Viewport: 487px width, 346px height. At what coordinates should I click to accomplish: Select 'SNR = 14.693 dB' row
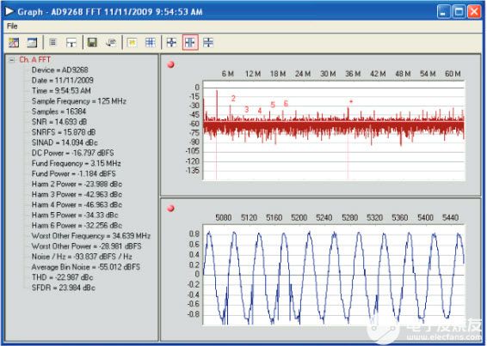click(59, 122)
